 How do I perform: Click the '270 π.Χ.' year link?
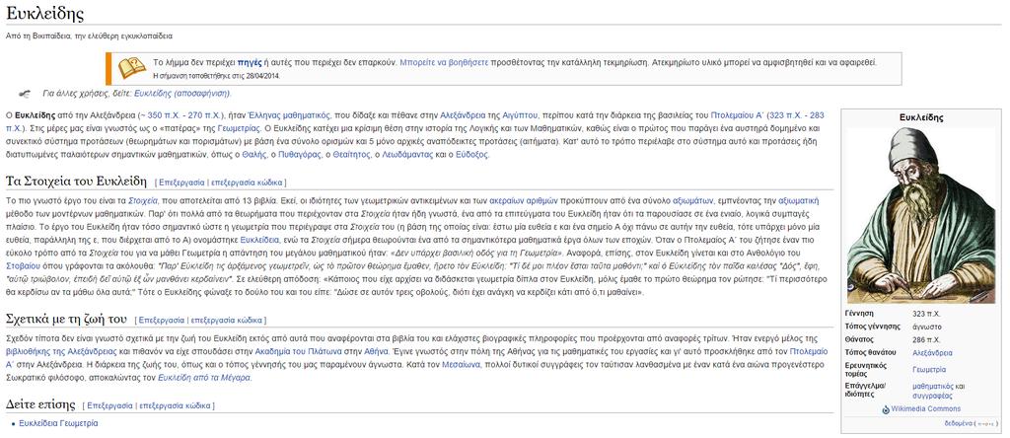coord(203,115)
